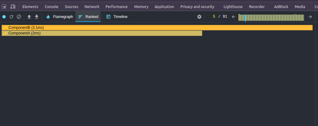
Task: Click the load profile upload icon
Action: point(29,17)
